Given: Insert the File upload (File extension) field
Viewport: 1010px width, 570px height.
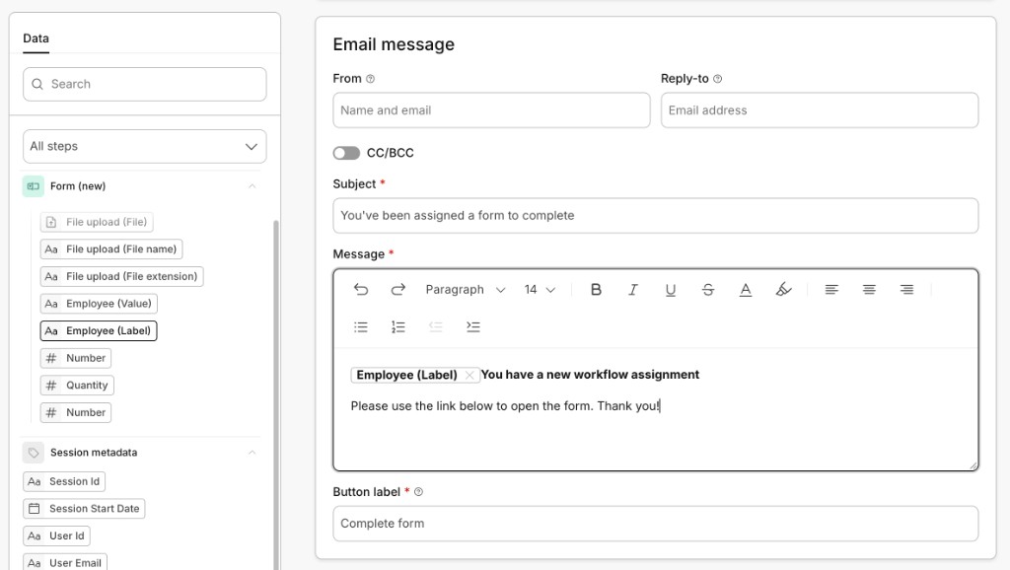Looking at the screenshot, I should click(x=121, y=276).
